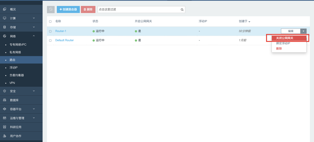
Task: Click the 编辑 button for Router-1
Action: coord(291,31)
